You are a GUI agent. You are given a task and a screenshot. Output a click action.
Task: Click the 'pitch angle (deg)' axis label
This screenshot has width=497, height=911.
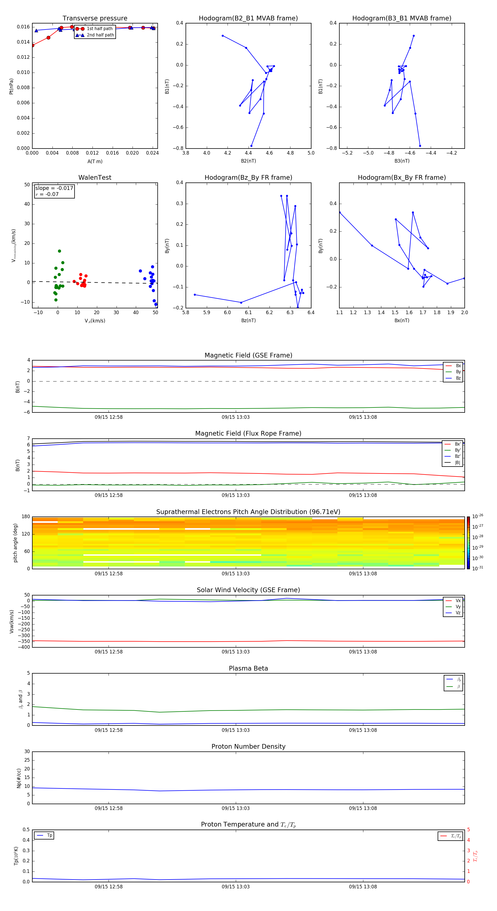click(x=15, y=543)
